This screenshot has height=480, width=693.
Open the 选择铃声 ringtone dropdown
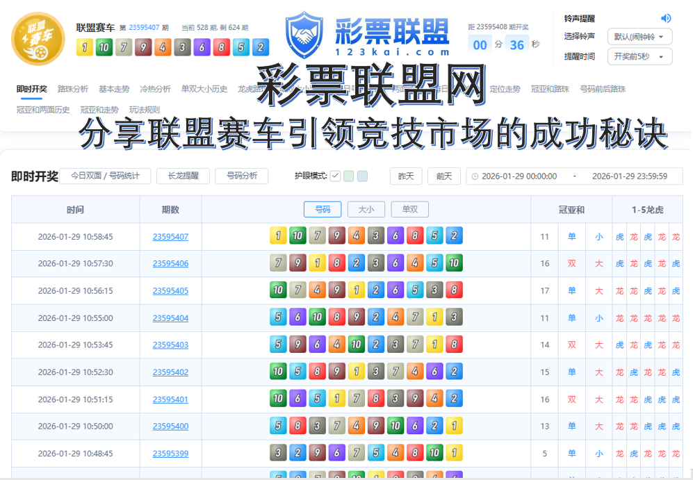coord(639,36)
